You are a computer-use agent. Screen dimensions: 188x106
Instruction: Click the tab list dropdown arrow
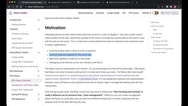179,2
